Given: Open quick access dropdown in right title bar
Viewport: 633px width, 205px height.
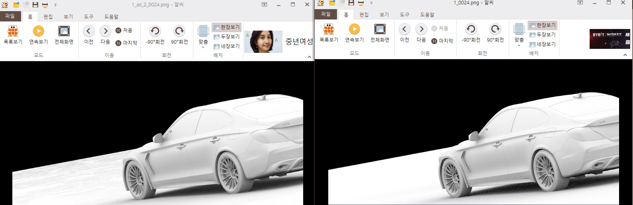Looking at the screenshot, I should (x=371, y=3).
